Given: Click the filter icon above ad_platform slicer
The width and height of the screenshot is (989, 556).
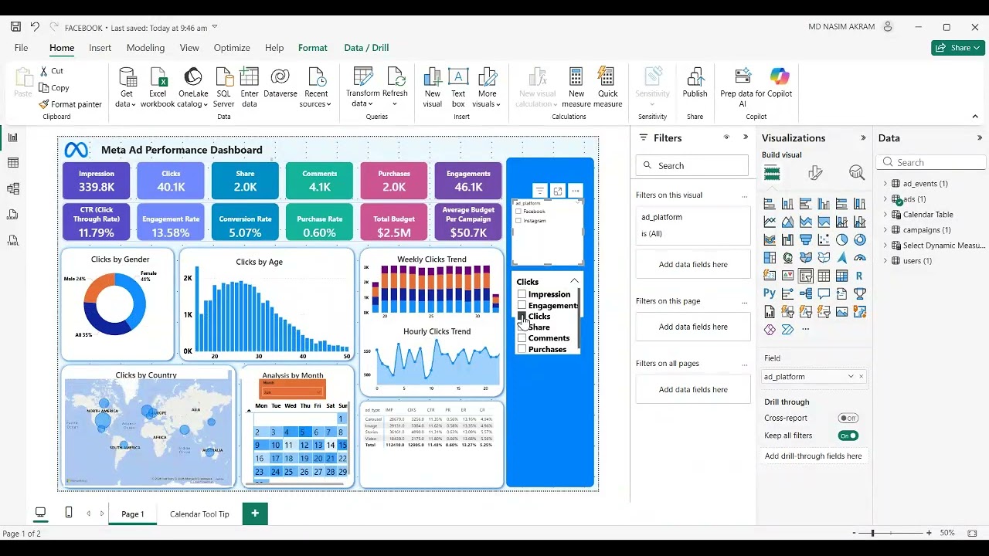Looking at the screenshot, I should pyautogui.click(x=539, y=191).
